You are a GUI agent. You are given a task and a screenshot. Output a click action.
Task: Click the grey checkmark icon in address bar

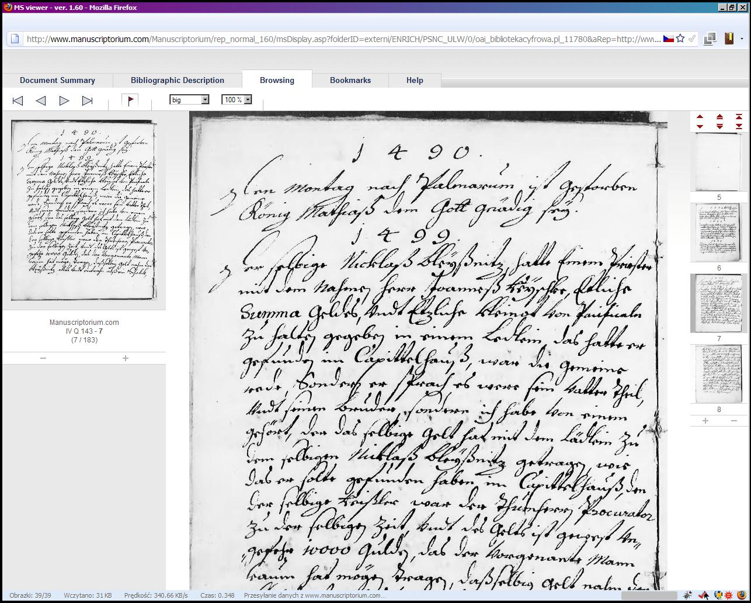point(691,39)
